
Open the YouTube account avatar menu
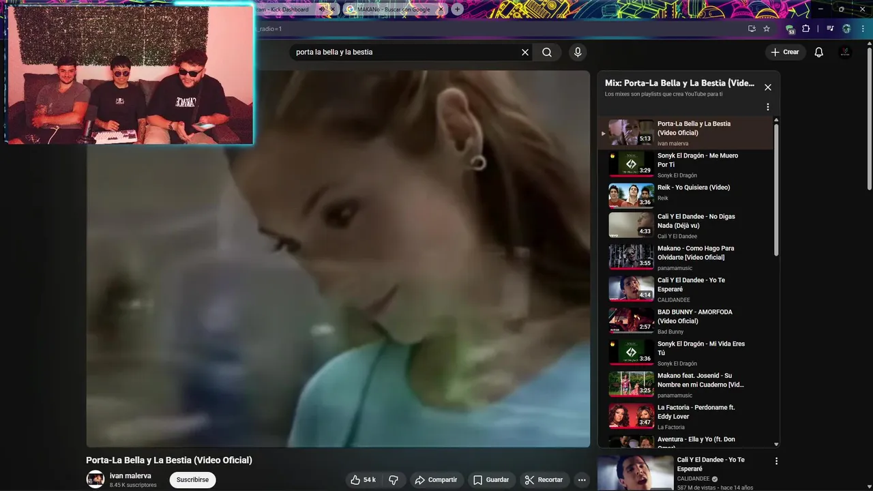pyautogui.click(x=845, y=52)
